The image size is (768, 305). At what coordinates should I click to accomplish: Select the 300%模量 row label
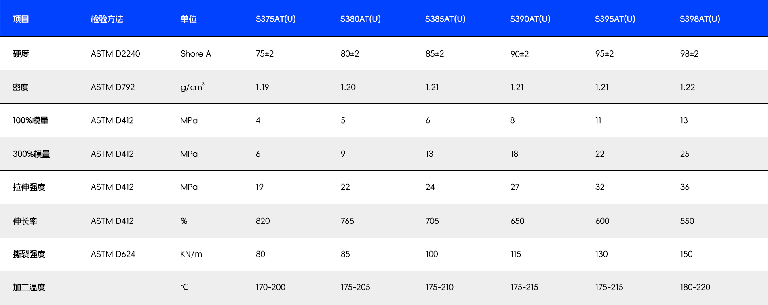[32, 154]
